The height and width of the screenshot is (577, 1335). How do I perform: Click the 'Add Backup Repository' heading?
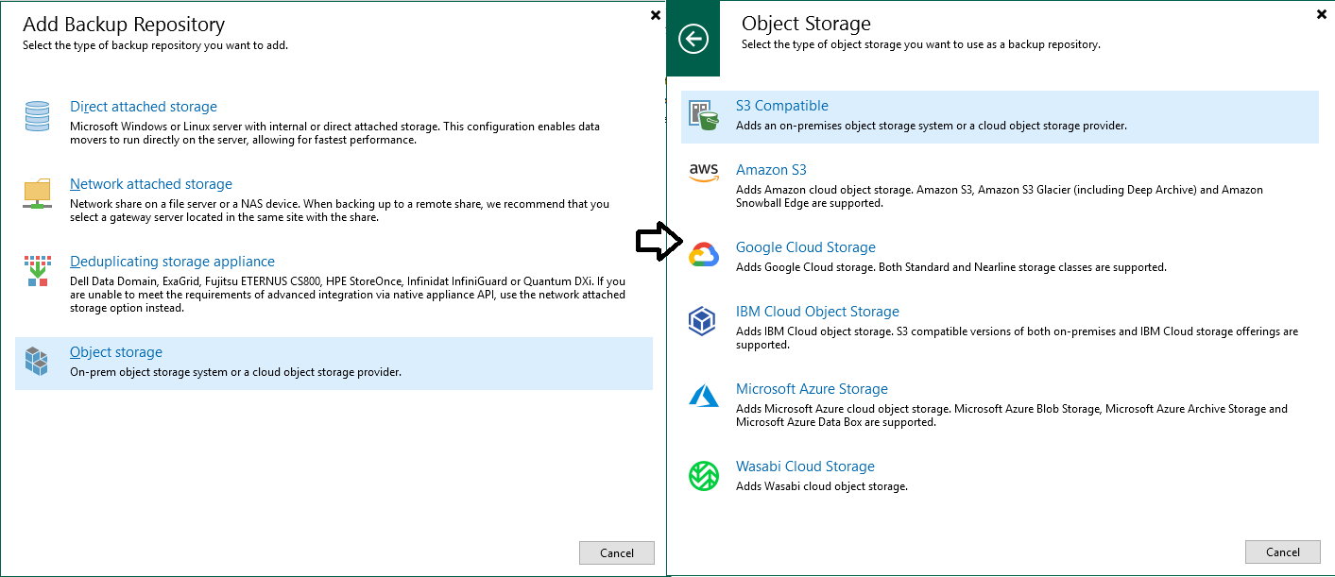point(124,25)
